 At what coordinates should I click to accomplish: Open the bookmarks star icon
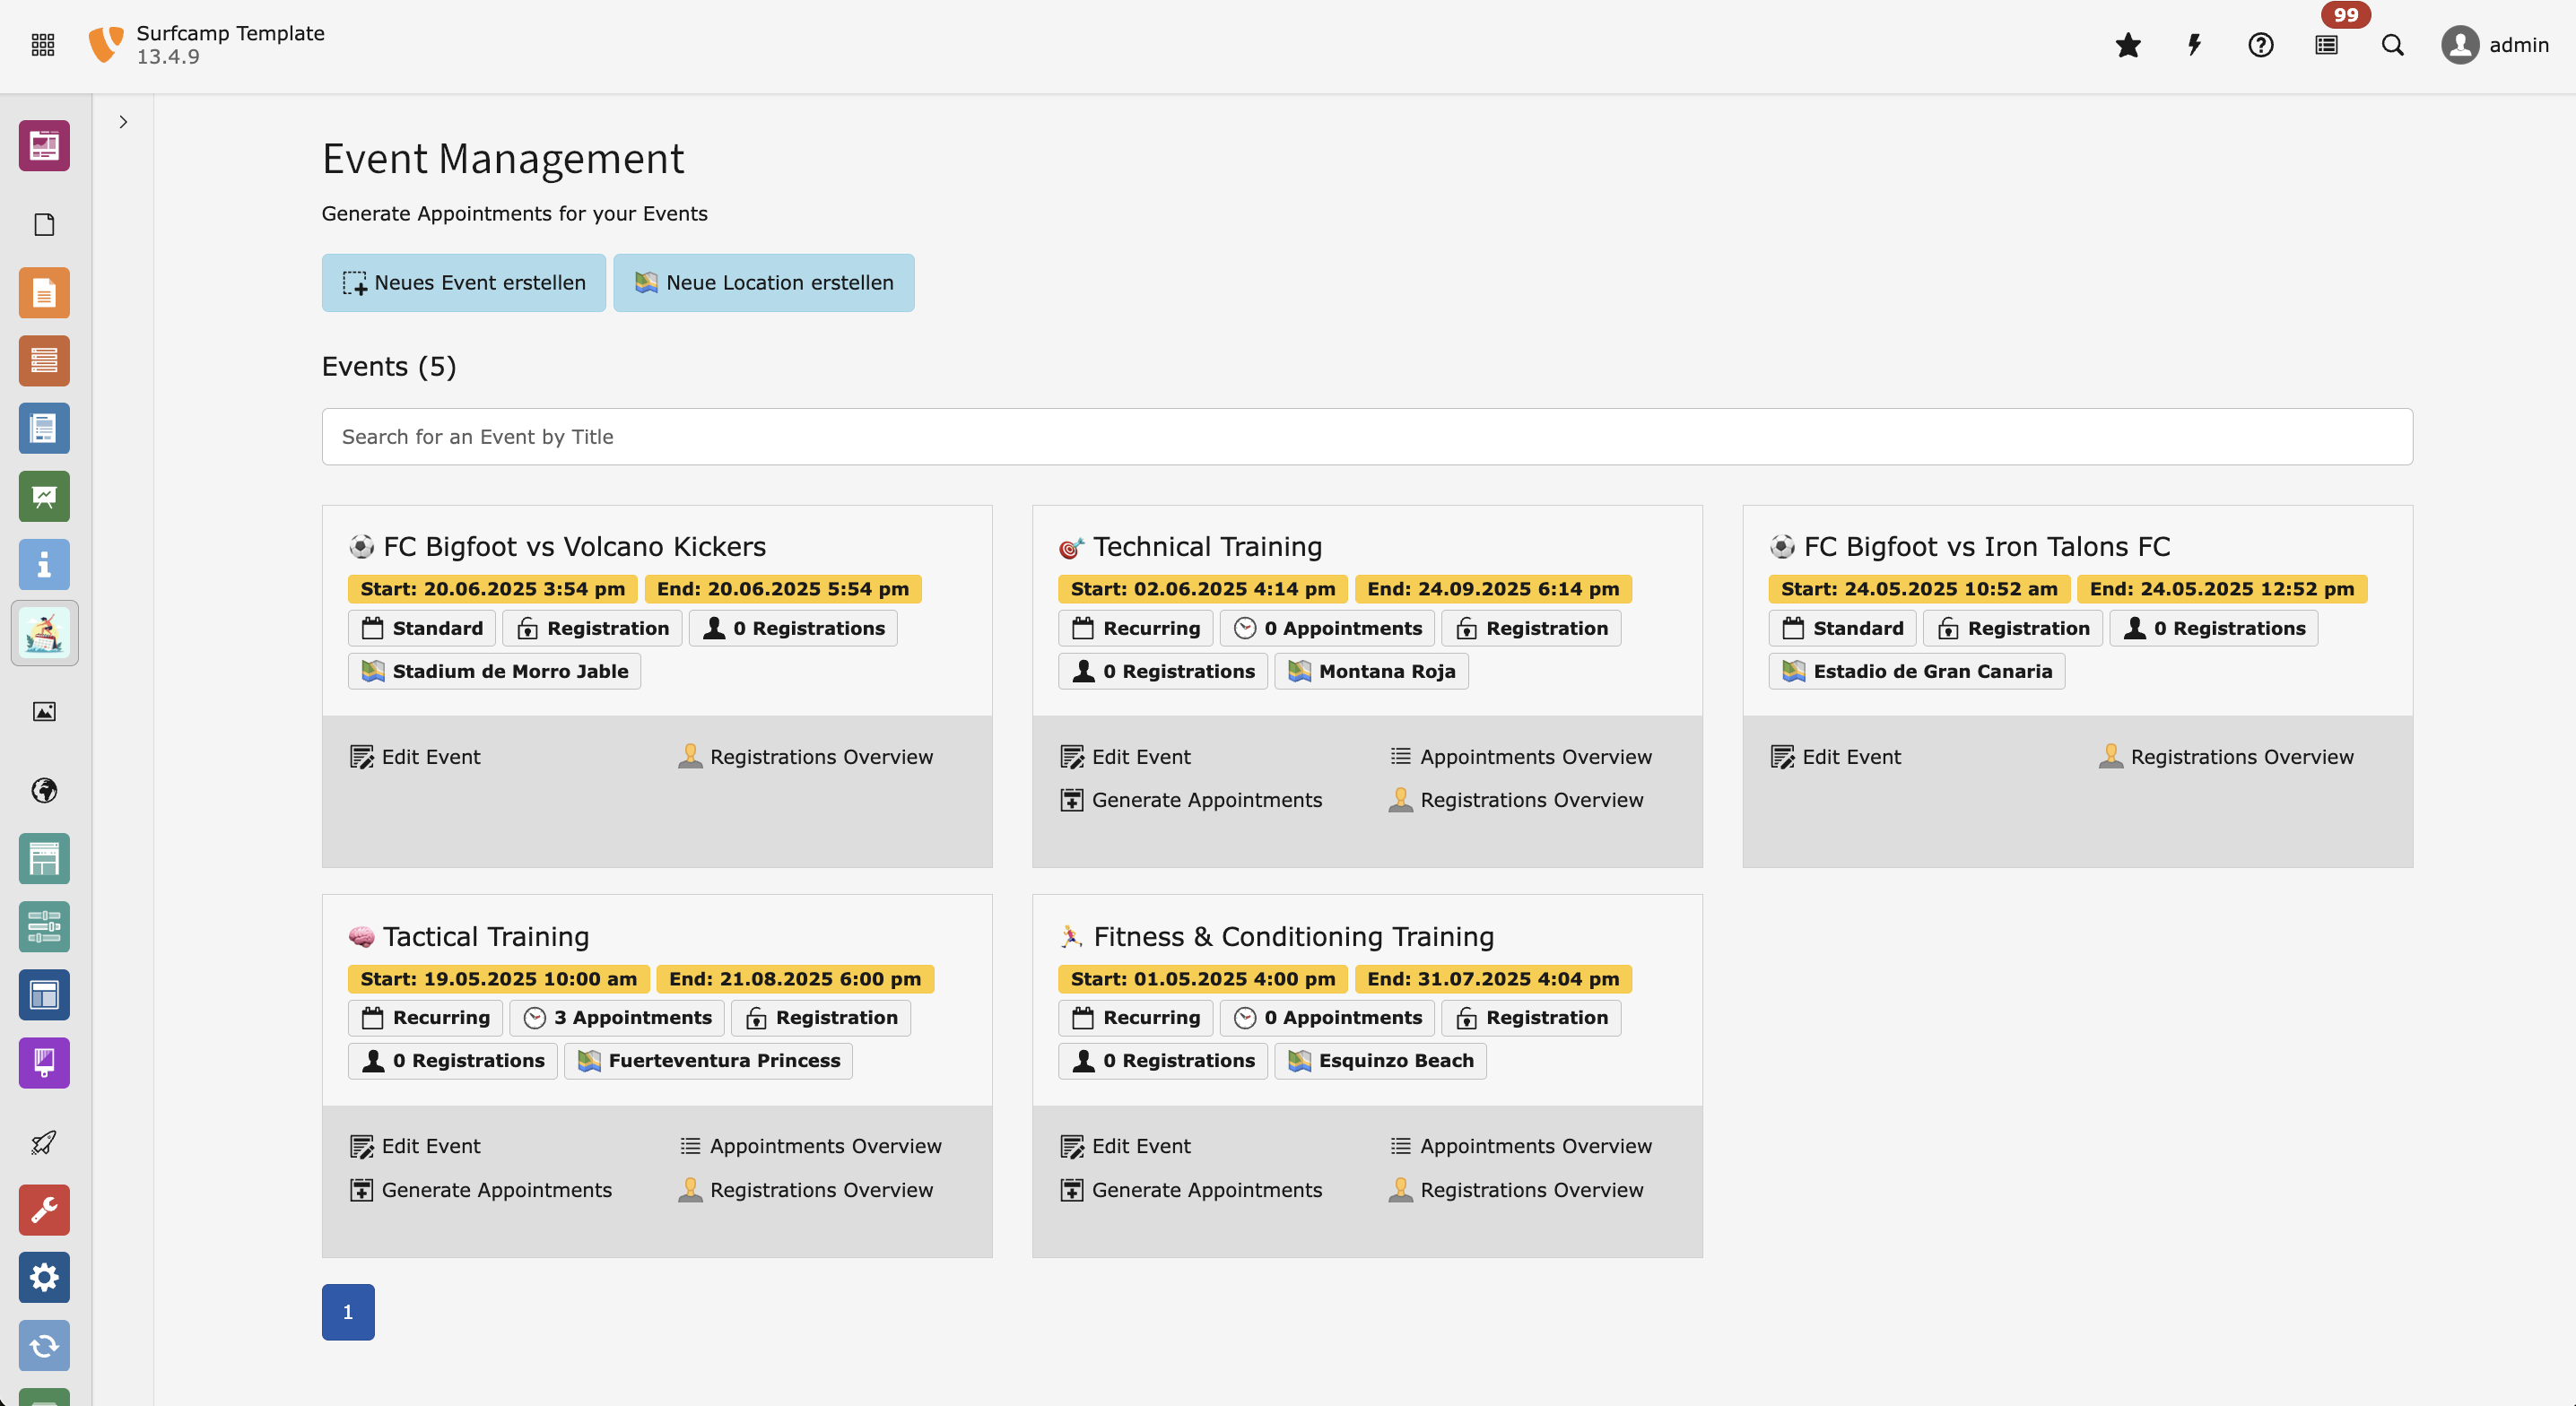tap(2128, 45)
